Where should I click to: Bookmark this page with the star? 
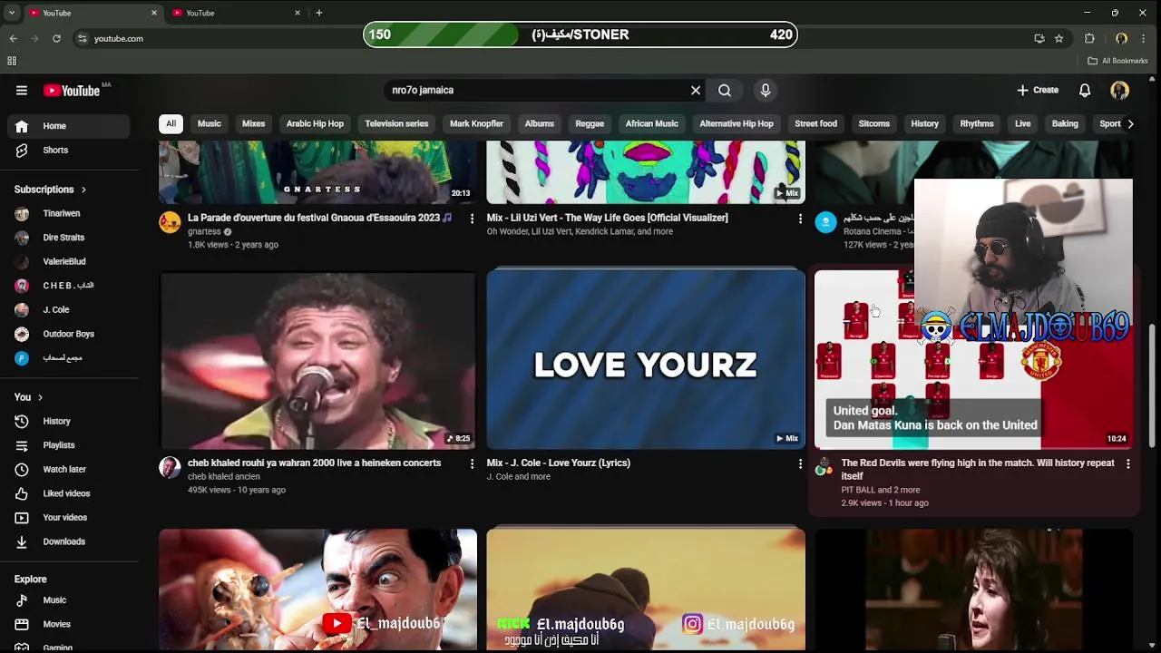1059,38
